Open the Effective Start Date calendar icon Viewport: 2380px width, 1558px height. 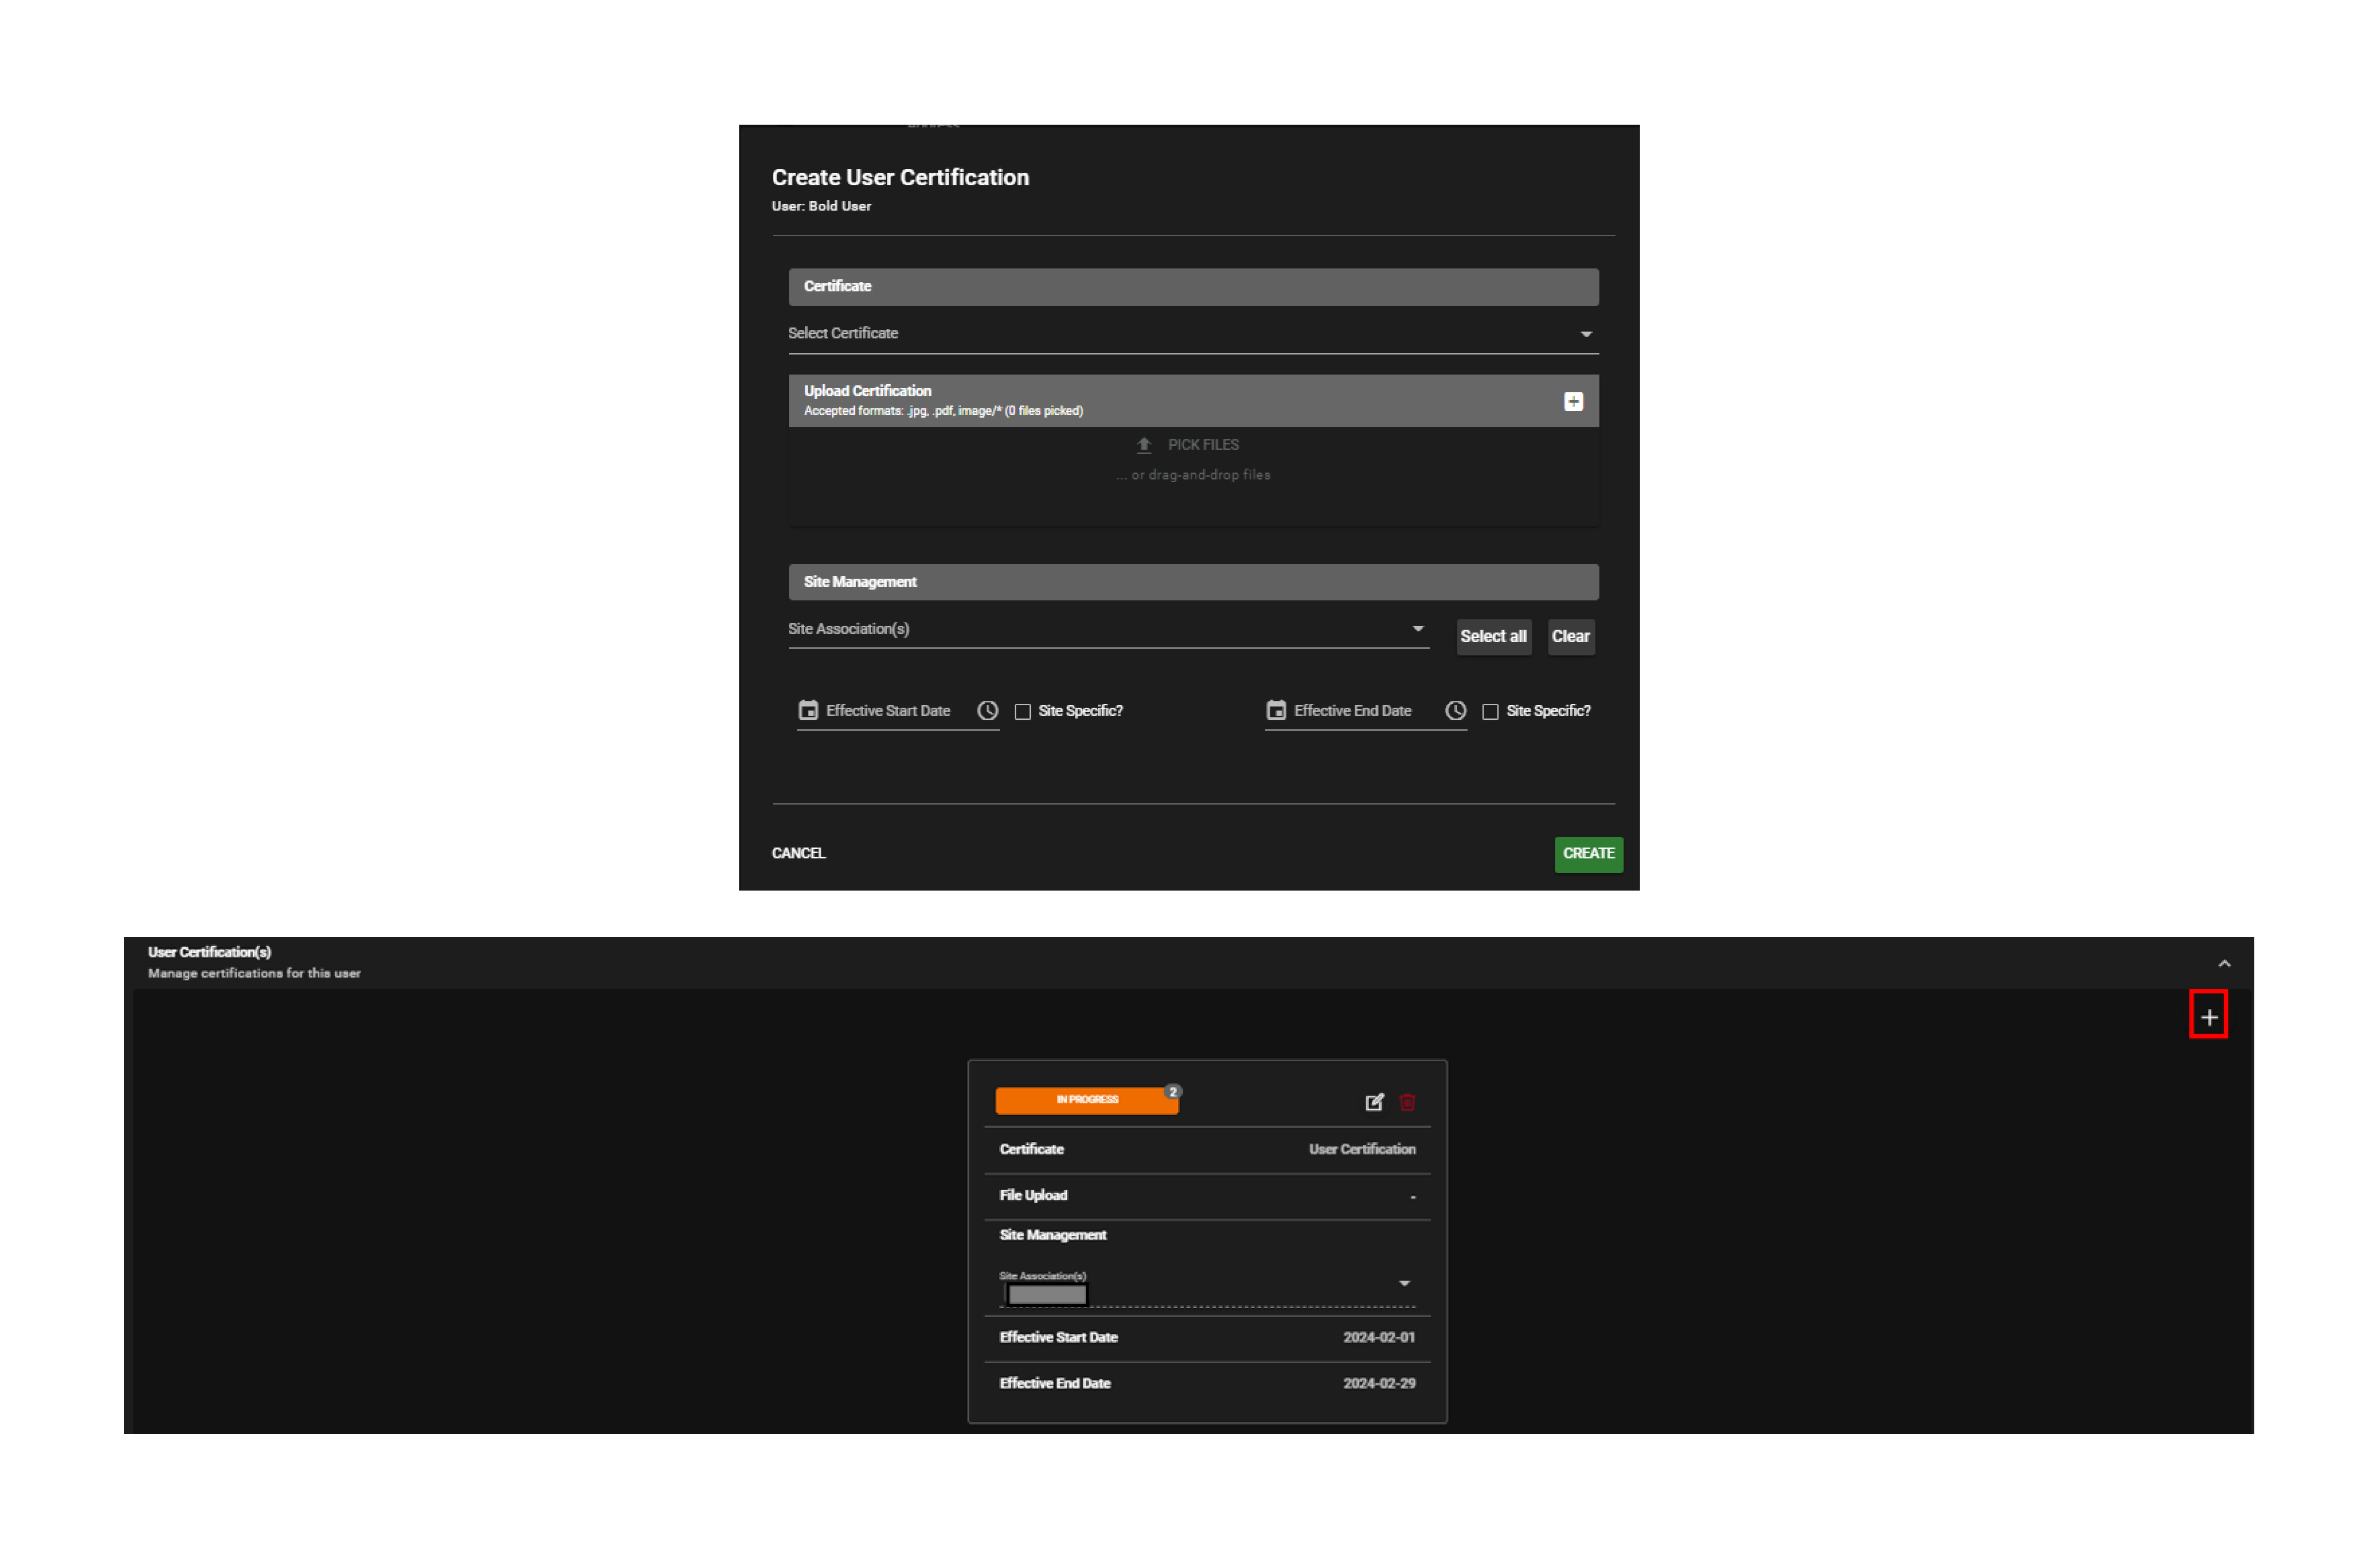[808, 710]
